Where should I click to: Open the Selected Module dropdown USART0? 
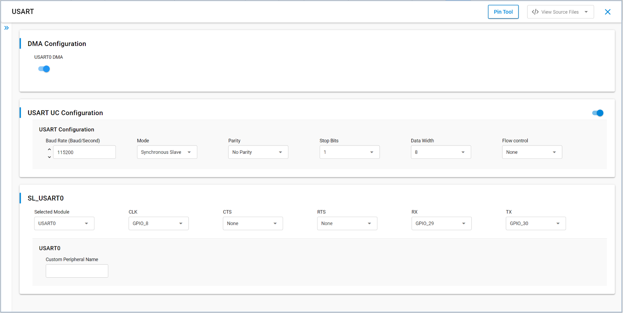[64, 224]
